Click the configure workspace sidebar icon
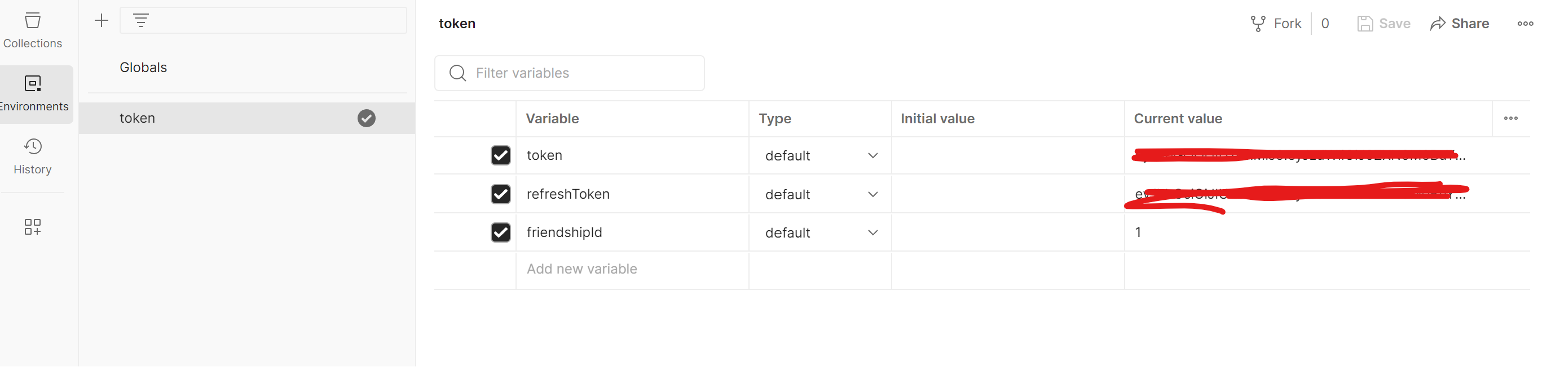 pos(33,227)
